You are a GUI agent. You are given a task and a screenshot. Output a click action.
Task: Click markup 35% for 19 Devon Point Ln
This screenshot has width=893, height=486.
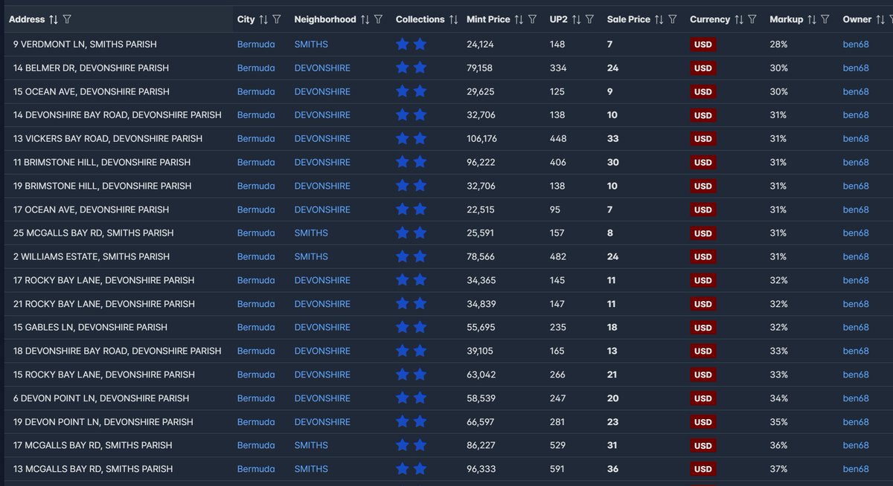pos(779,421)
